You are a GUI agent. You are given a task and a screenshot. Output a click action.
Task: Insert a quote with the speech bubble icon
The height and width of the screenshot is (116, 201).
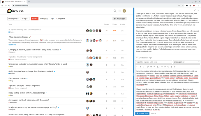click(137, 66)
